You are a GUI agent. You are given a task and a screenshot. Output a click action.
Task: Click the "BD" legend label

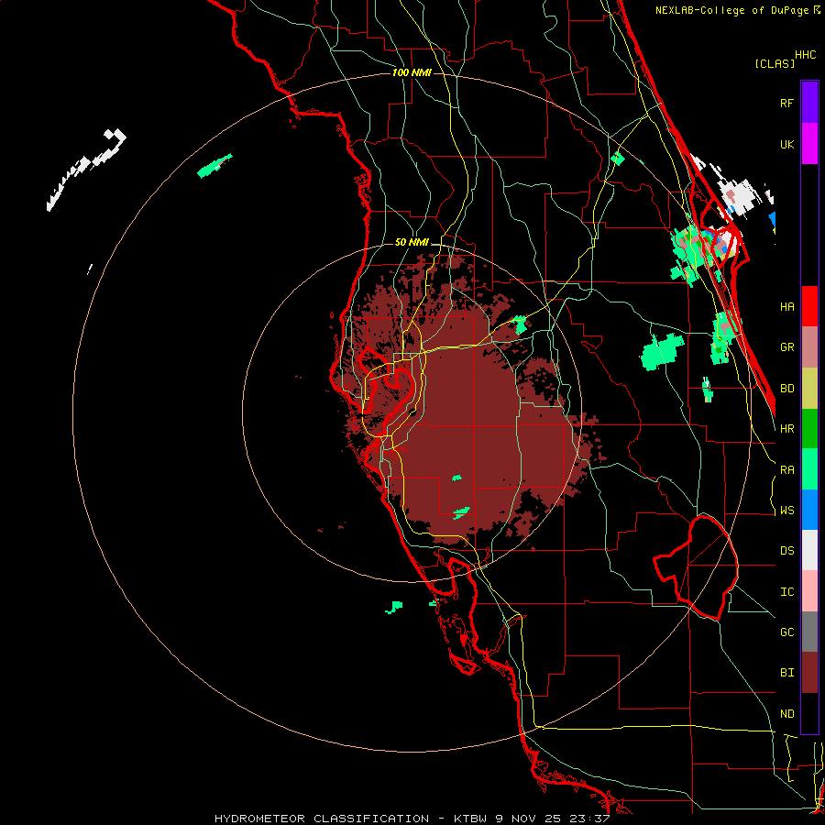coord(787,389)
